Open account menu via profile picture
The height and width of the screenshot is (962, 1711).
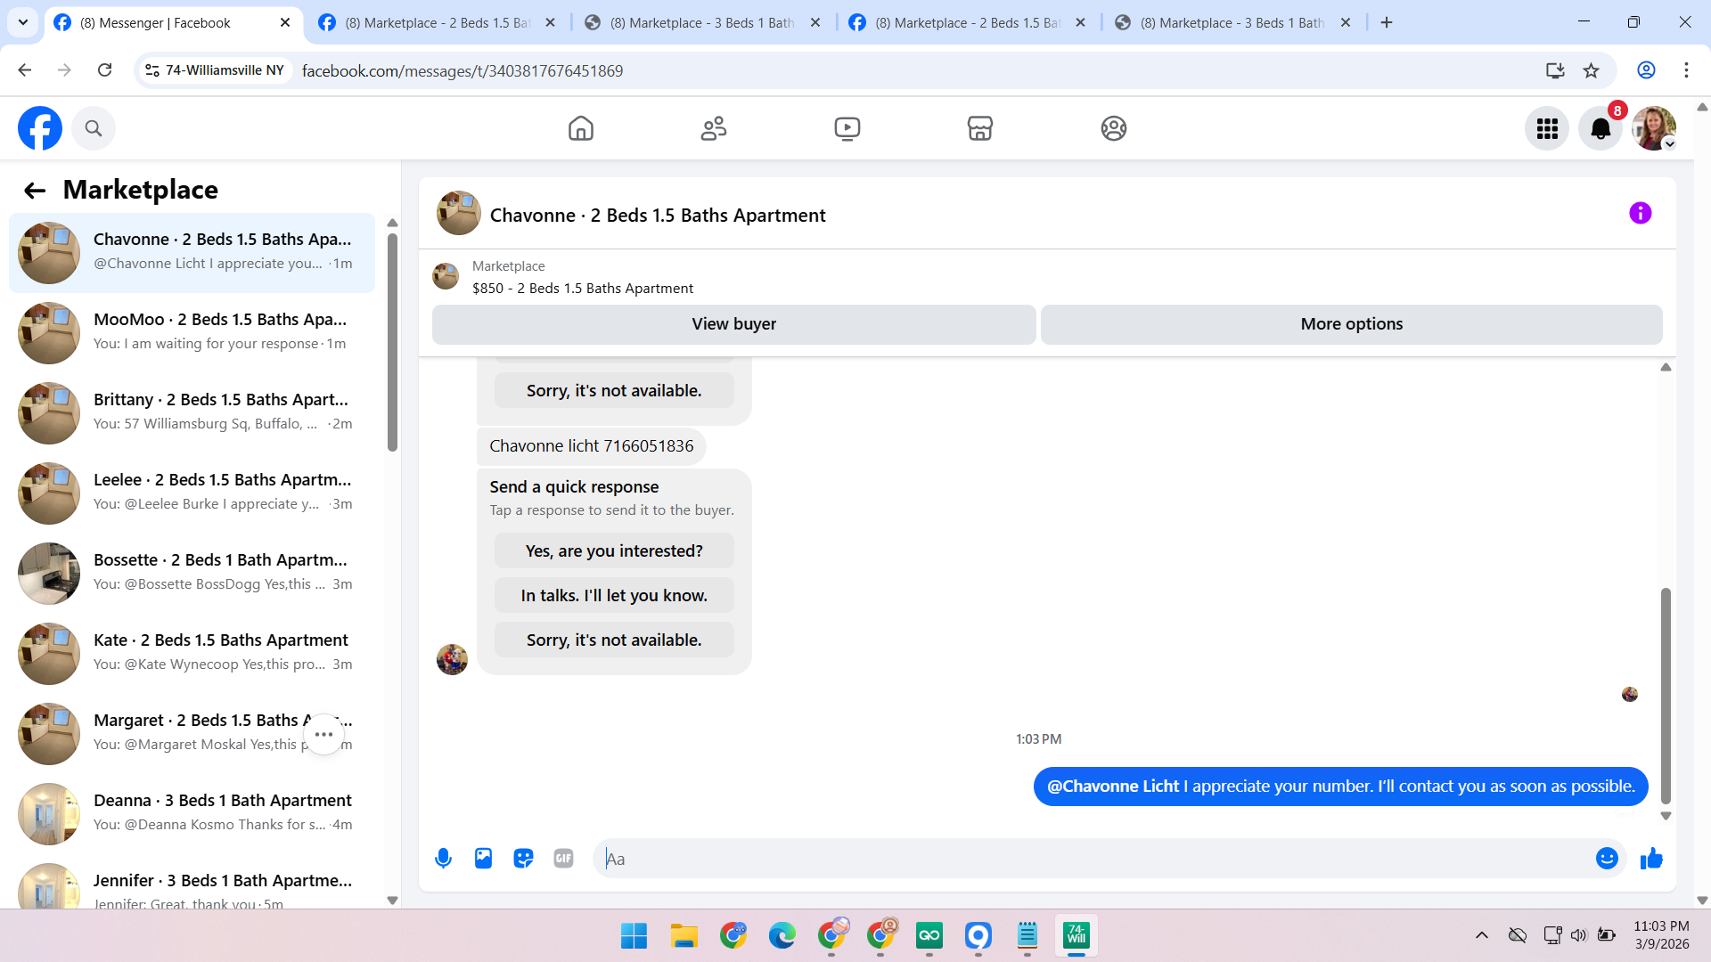[x=1654, y=129]
